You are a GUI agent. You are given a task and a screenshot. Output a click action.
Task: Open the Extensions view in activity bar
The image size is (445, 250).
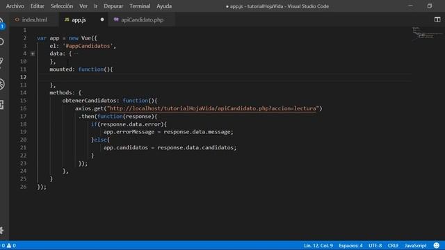[x=1, y=104]
